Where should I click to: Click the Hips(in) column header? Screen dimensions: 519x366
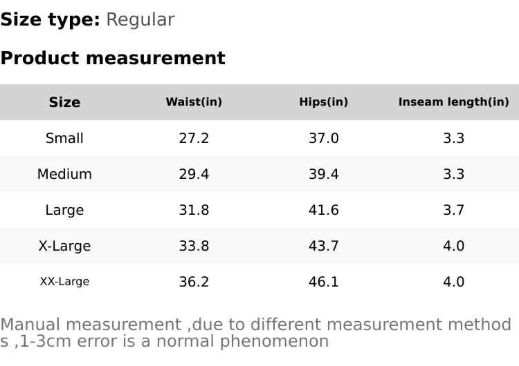coord(323,102)
